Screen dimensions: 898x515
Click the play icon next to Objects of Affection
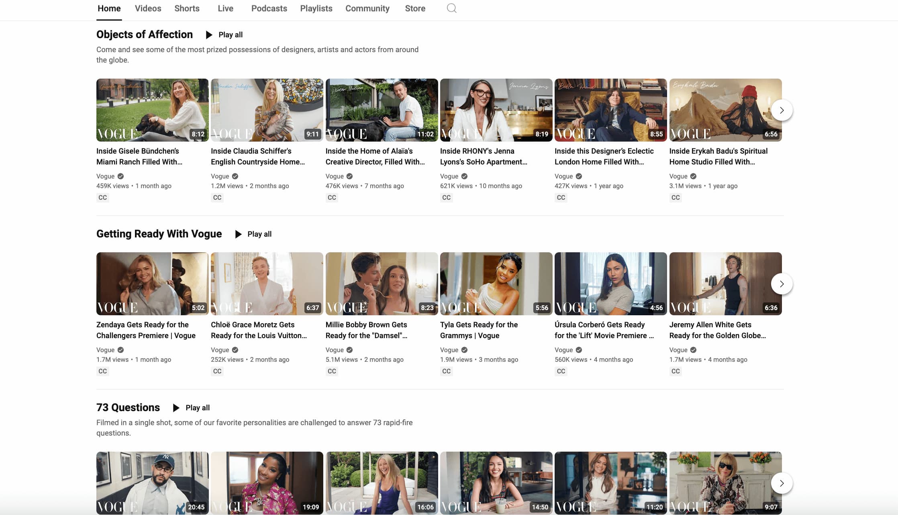[208, 34]
